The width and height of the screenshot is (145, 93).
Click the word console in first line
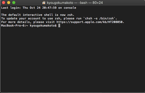(70, 8)
